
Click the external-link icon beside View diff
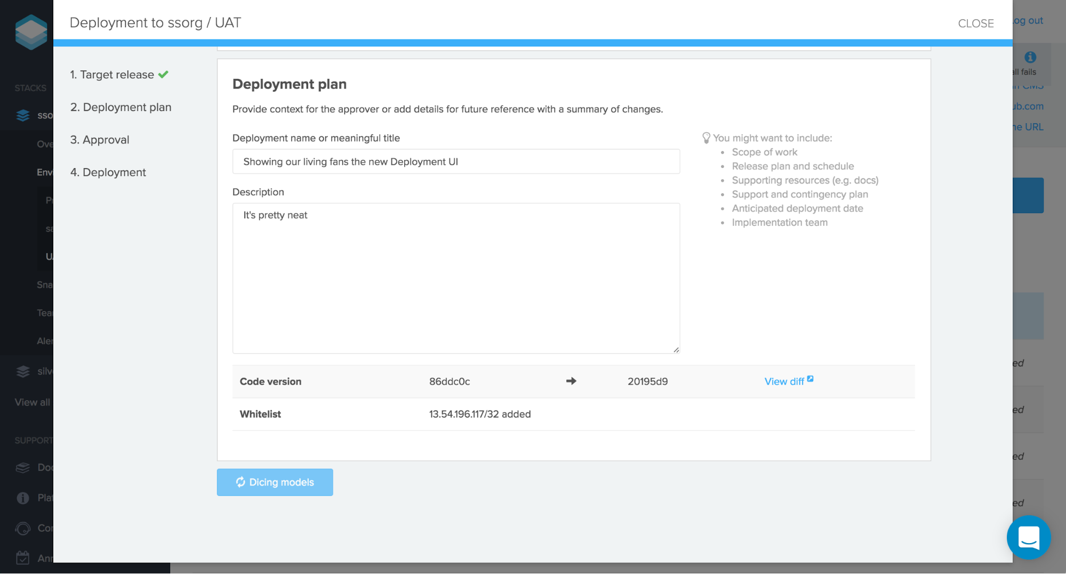(810, 378)
